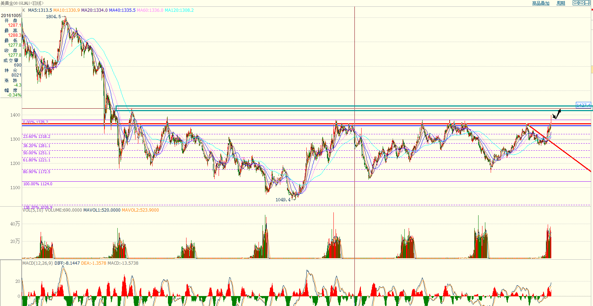Open the 周期 period link
Viewport: 593px width, 306px height.
point(561,3)
